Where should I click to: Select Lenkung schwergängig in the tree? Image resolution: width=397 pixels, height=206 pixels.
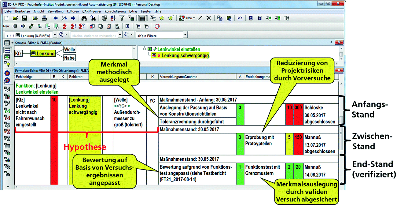pyautogui.click(x=185, y=55)
